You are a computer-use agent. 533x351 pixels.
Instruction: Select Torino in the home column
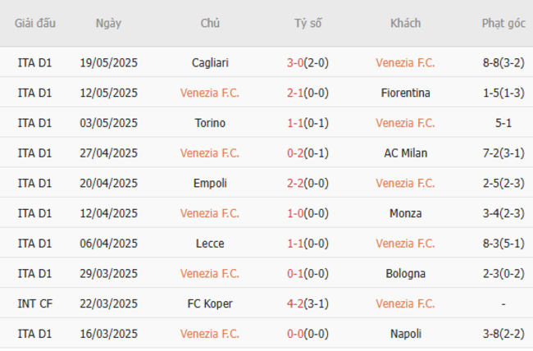pos(210,123)
